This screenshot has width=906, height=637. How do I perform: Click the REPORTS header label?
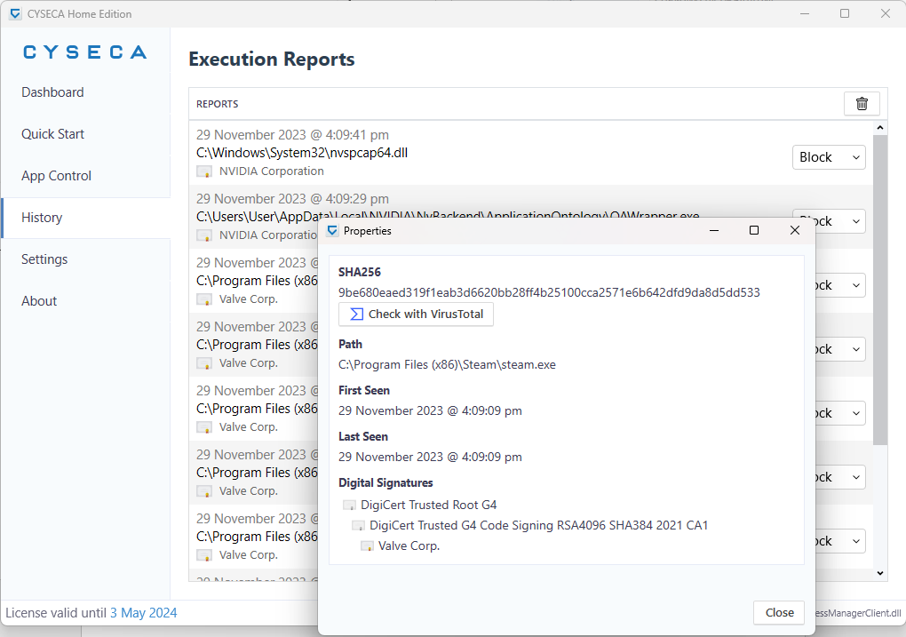[218, 104]
